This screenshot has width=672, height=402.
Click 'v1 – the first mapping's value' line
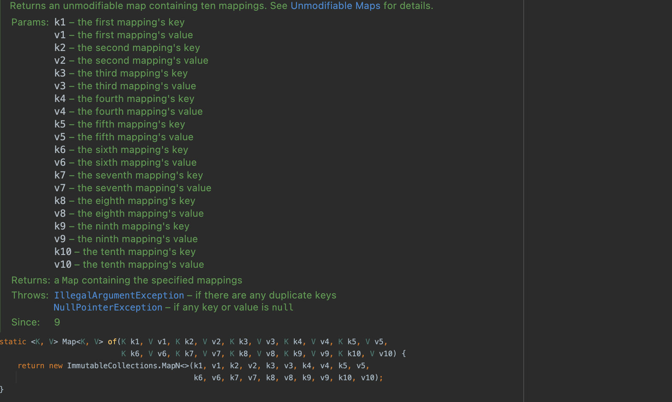pos(123,35)
